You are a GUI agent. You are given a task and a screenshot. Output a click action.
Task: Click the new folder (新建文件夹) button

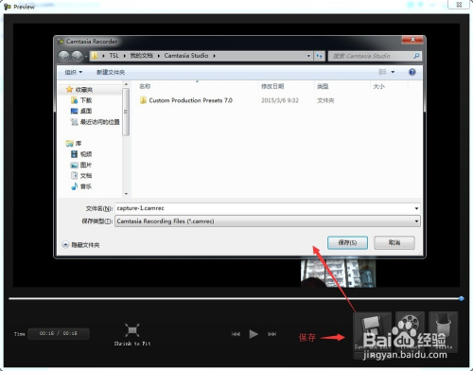(111, 72)
